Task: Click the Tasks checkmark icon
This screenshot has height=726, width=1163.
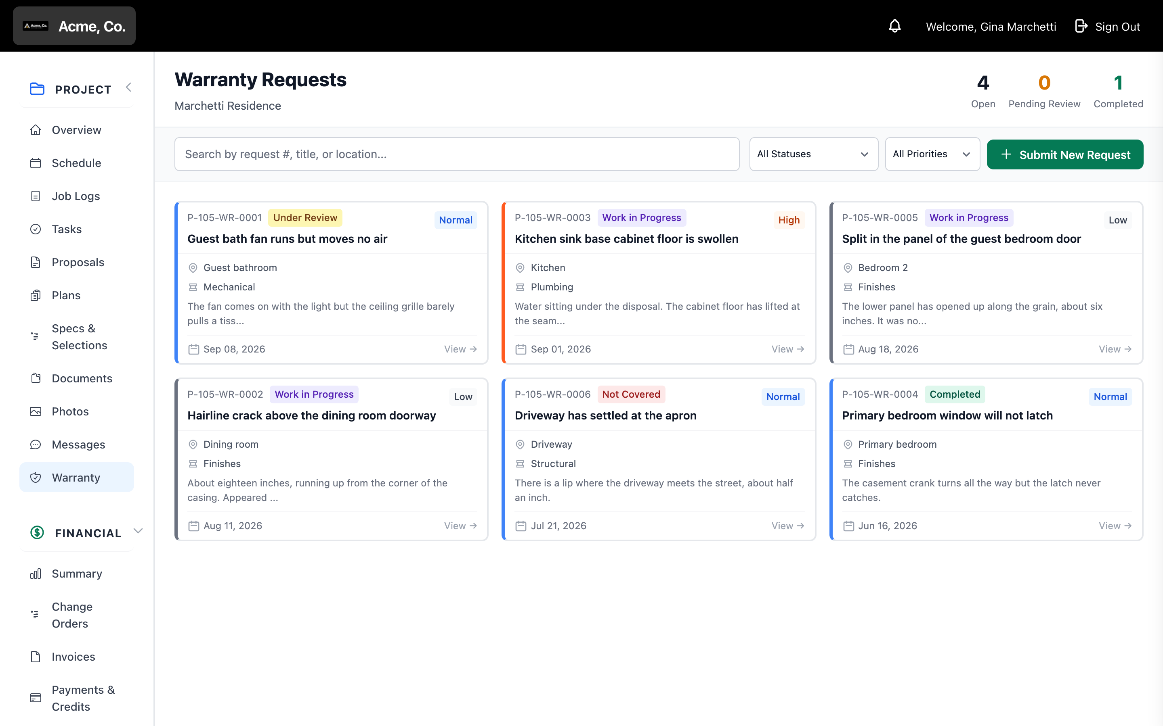Action: pyautogui.click(x=36, y=229)
